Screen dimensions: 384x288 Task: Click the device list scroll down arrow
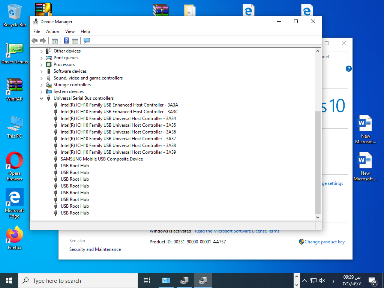click(x=318, y=217)
